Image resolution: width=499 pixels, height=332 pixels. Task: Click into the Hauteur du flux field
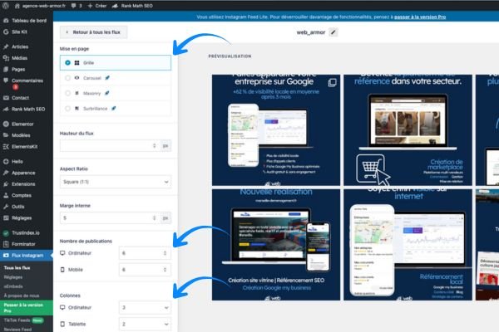(110, 145)
